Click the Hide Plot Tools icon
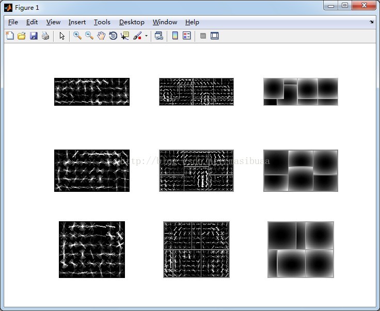Image resolution: width=380 pixels, height=311 pixels. (x=203, y=36)
